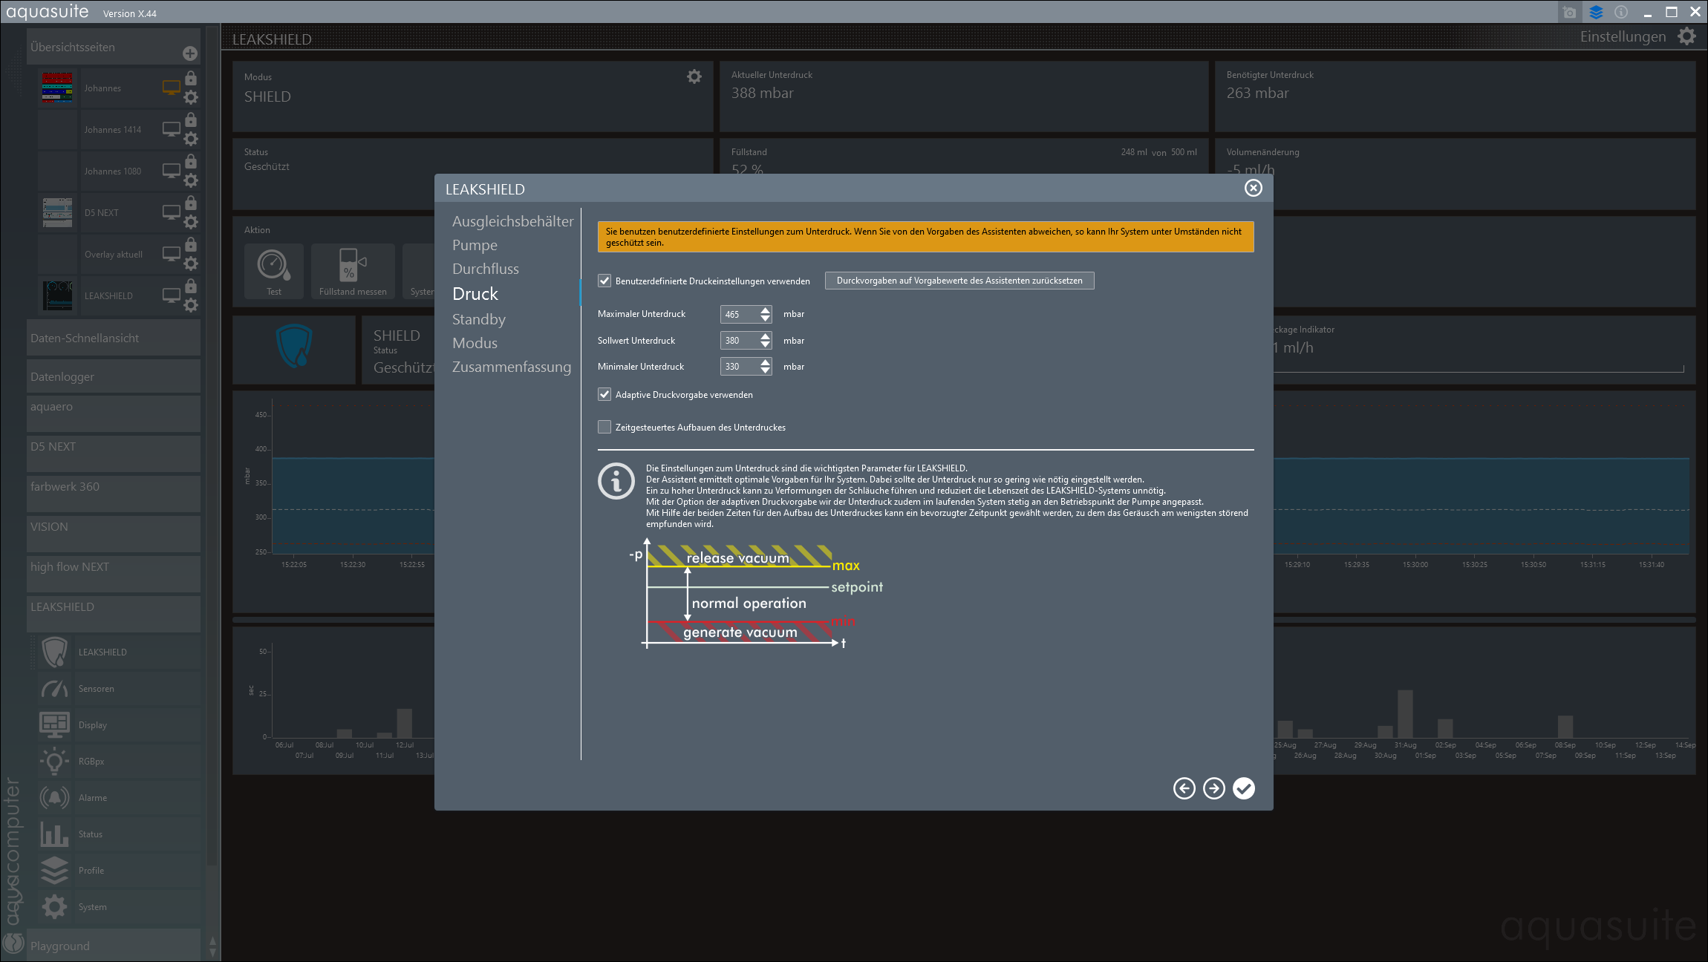The height and width of the screenshot is (962, 1708).
Task: Open the Durchfluss page
Action: (486, 269)
